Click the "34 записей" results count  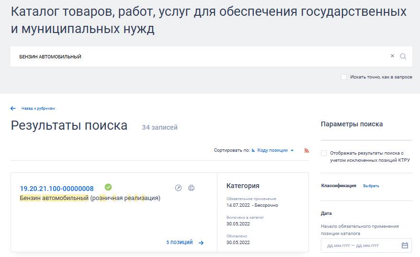point(159,127)
